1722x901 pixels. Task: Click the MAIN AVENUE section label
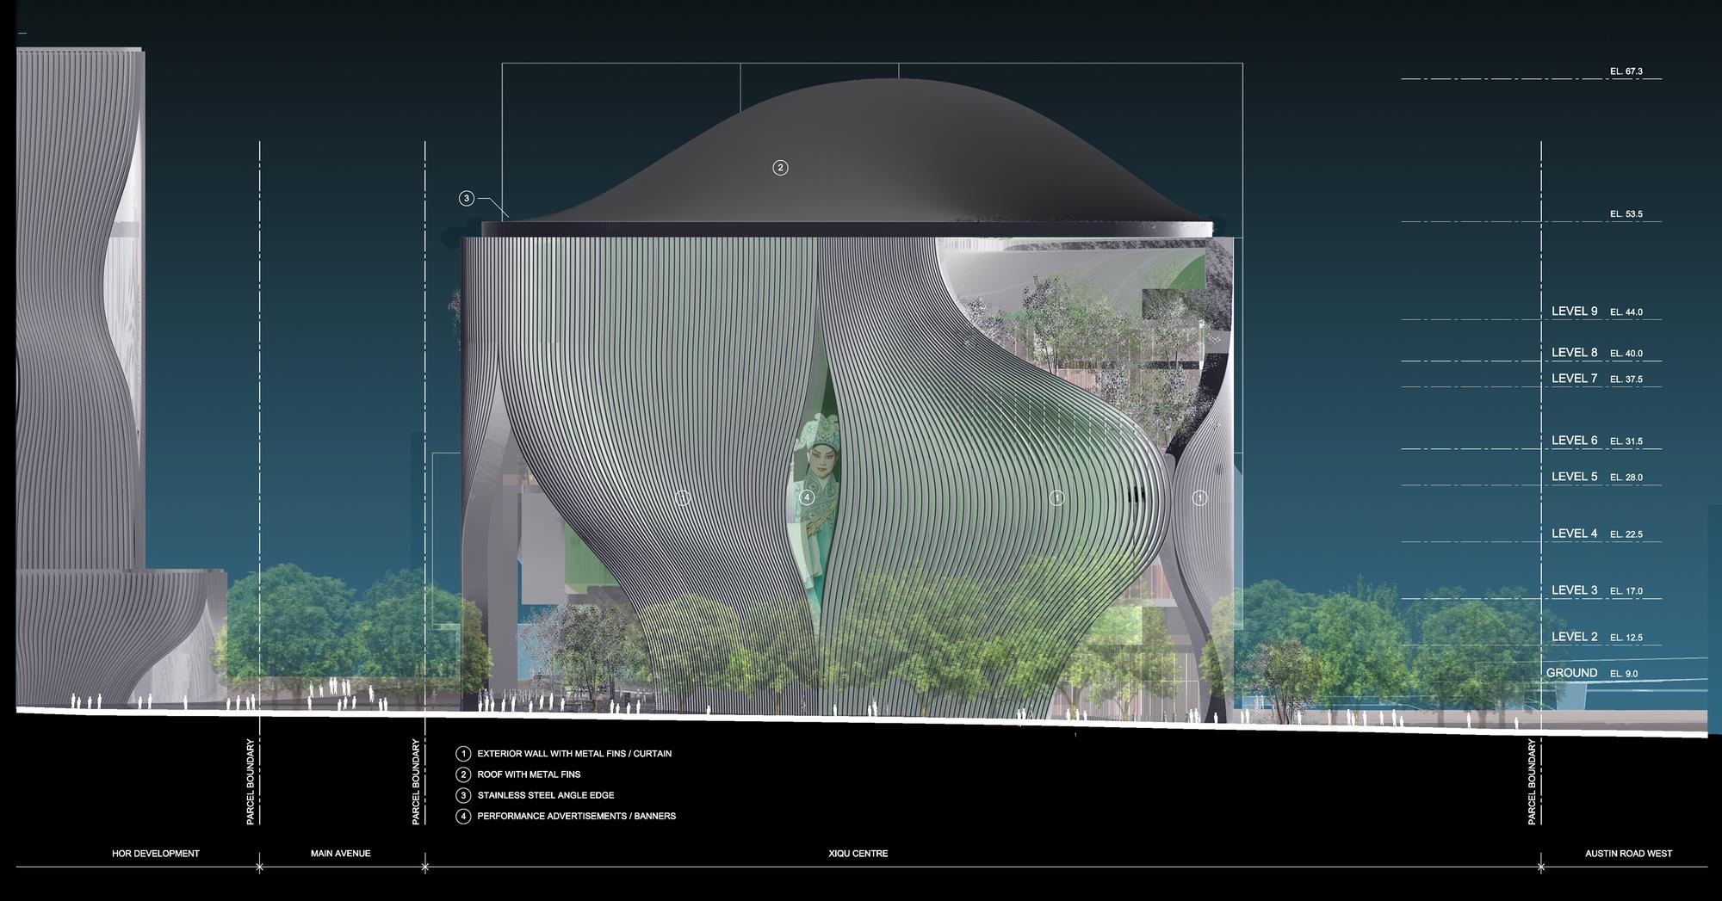(x=340, y=854)
